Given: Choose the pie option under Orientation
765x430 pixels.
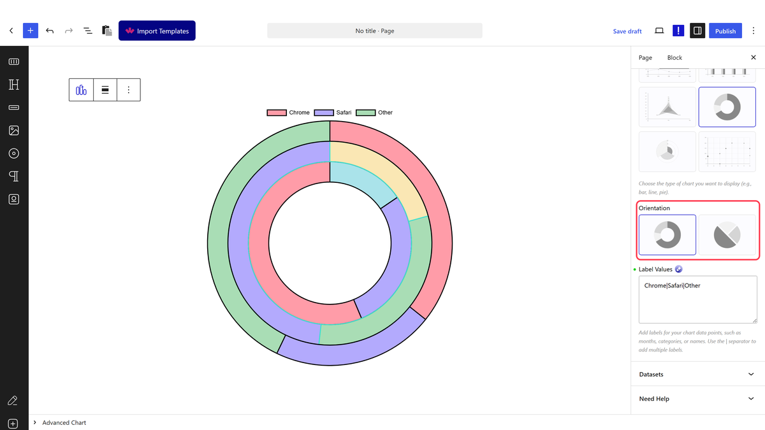Looking at the screenshot, I should pyautogui.click(x=727, y=235).
